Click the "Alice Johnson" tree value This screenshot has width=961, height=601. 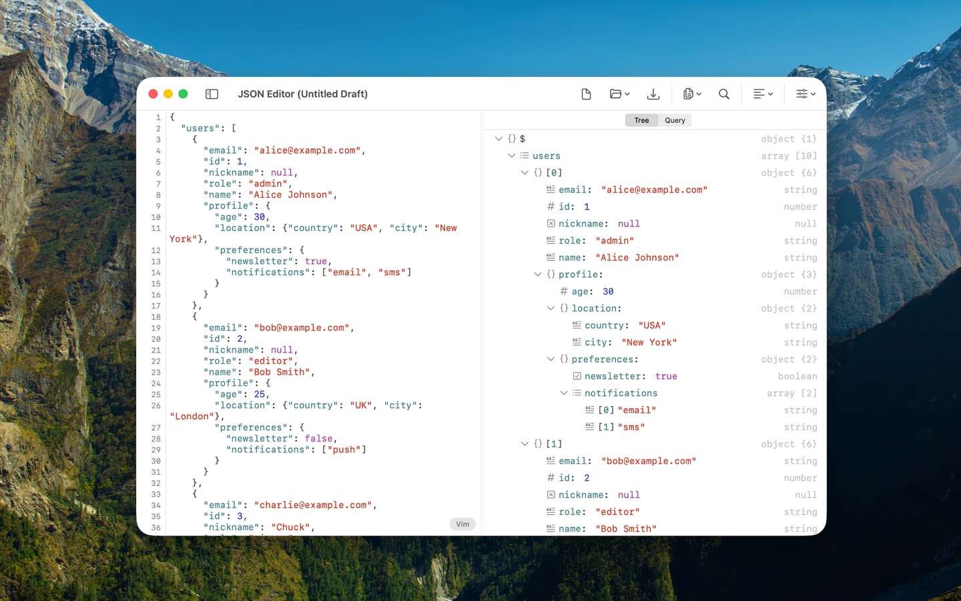tap(637, 258)
